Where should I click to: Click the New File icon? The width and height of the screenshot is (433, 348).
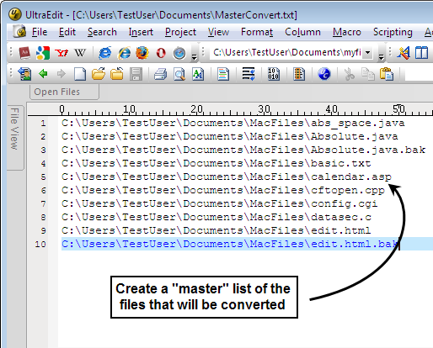tap(80, 74)
